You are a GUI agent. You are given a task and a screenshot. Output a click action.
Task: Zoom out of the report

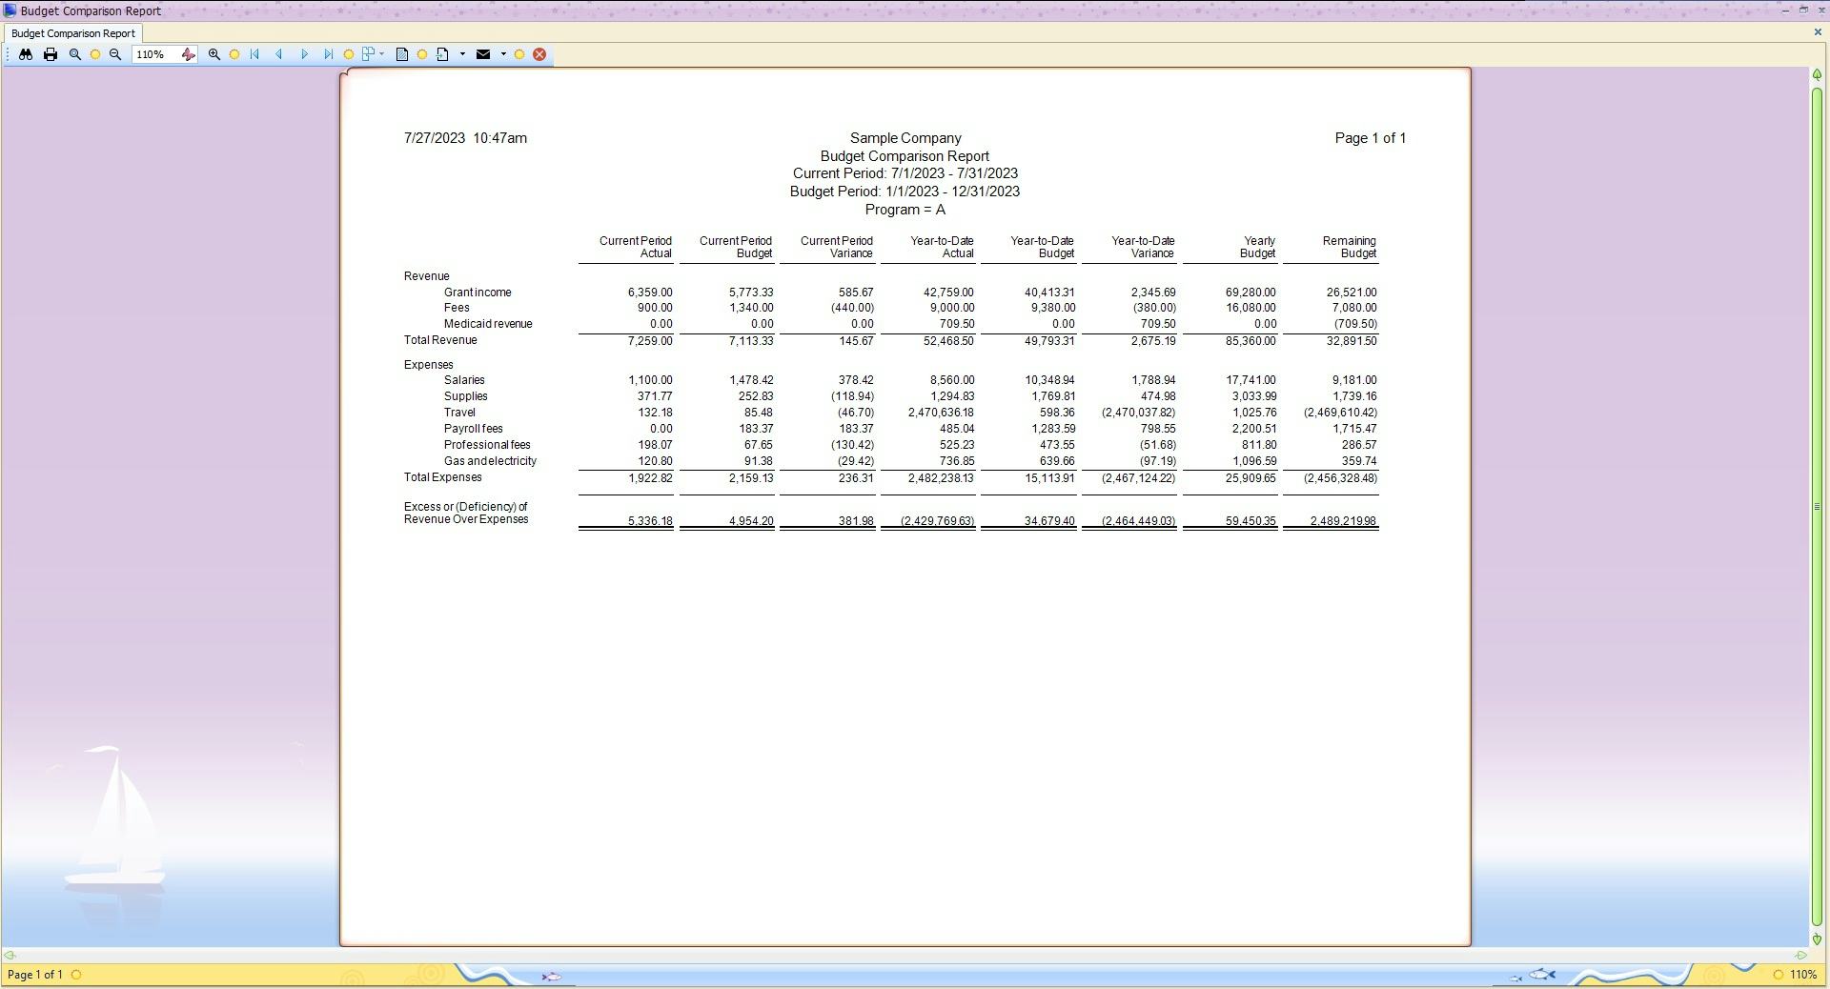(114, 54)
